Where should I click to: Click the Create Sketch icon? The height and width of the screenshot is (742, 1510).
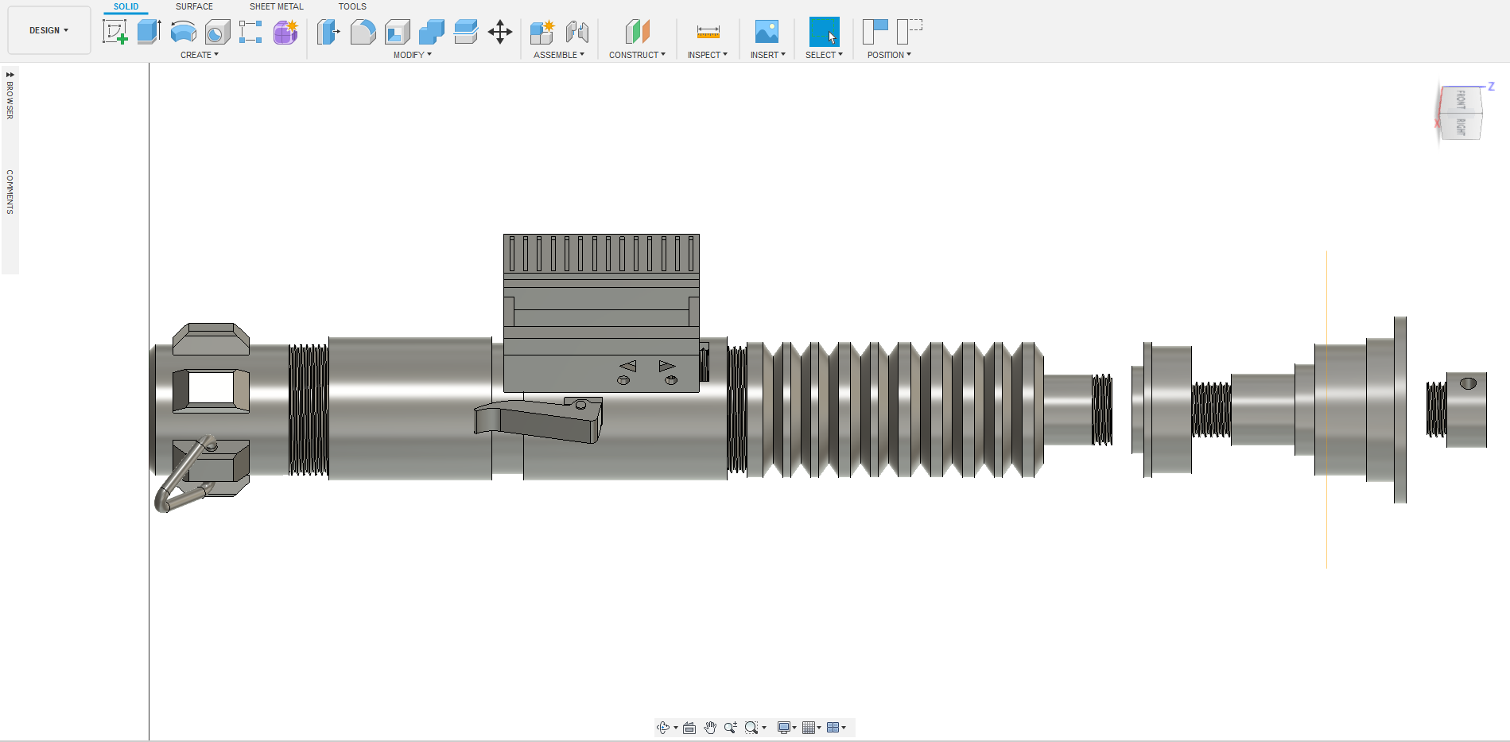(115, 32)
